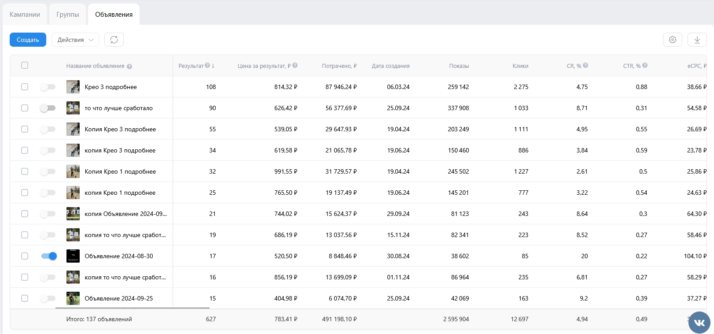The height and width of the screenshot is (334, 714).
Task: Open the Действия dropdown
Action: coord(75,40)
